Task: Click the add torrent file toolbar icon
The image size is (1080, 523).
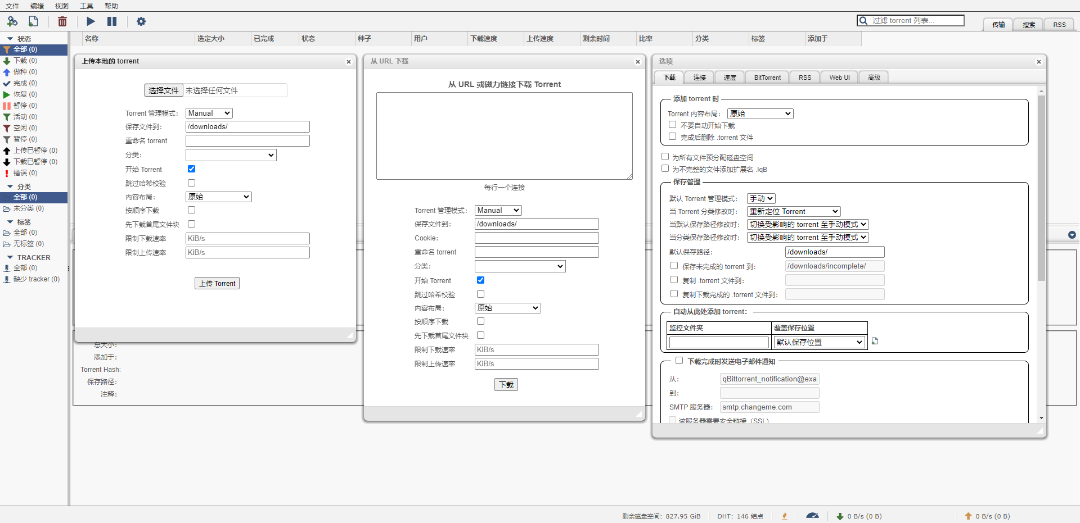Action: tap(34, 21)
